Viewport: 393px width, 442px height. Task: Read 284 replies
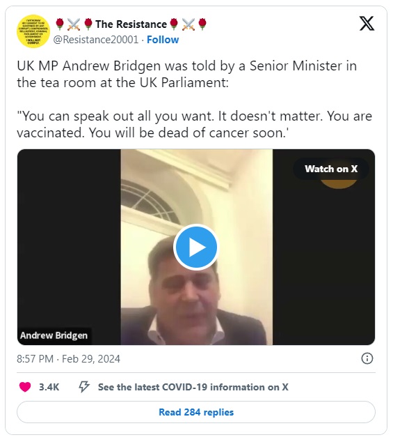pyautogui.click(x=196, y=412)
